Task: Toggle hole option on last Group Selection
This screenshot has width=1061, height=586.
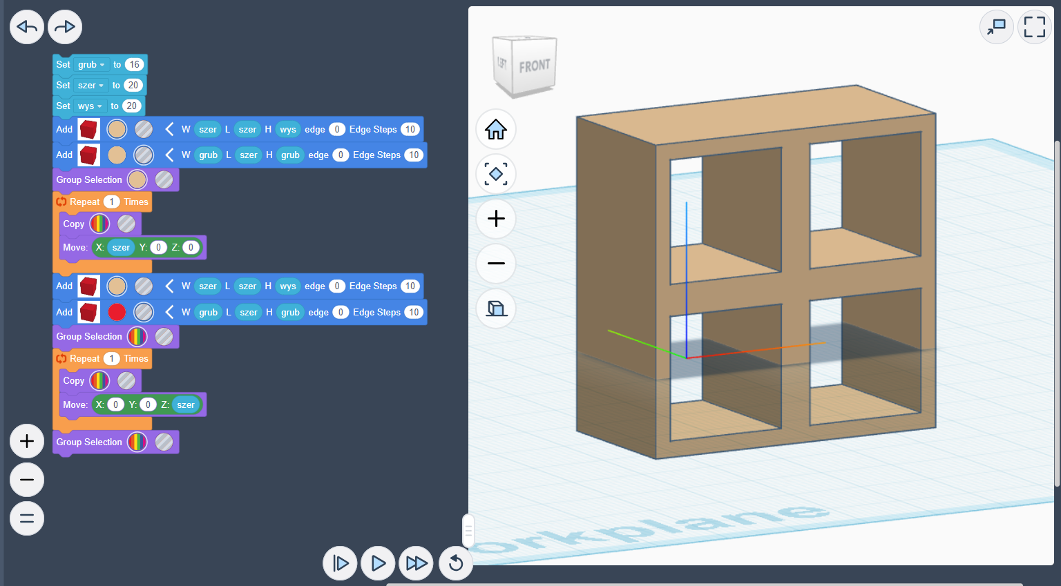Action: [x=164, y=442]
